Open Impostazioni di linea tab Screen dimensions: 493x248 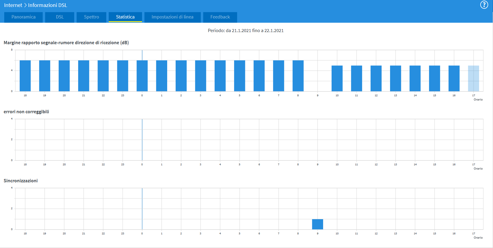(x=172, y=17)
